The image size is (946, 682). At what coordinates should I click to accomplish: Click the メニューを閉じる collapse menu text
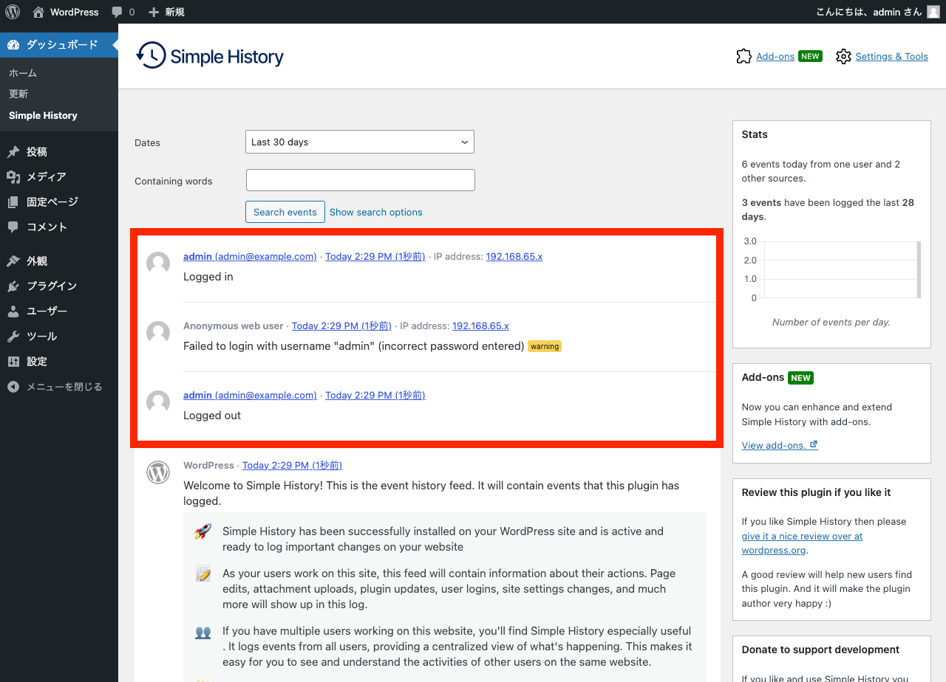tap(64, 387)
